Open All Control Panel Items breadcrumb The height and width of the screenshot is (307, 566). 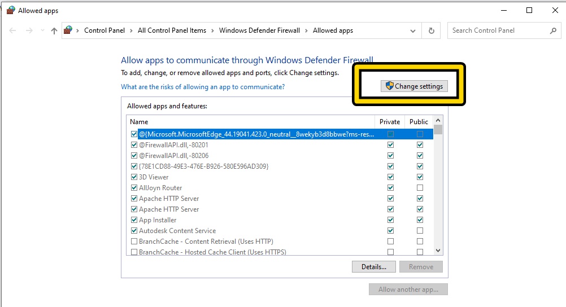tap(172, 30)
